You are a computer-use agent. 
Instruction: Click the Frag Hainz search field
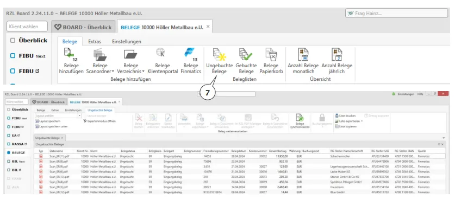click(396, 14)
